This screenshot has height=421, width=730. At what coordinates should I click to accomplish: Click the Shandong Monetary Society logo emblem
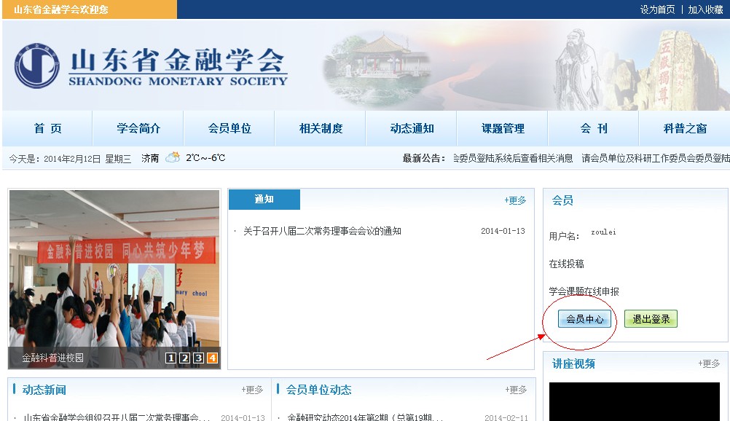[x=36, y=66]
